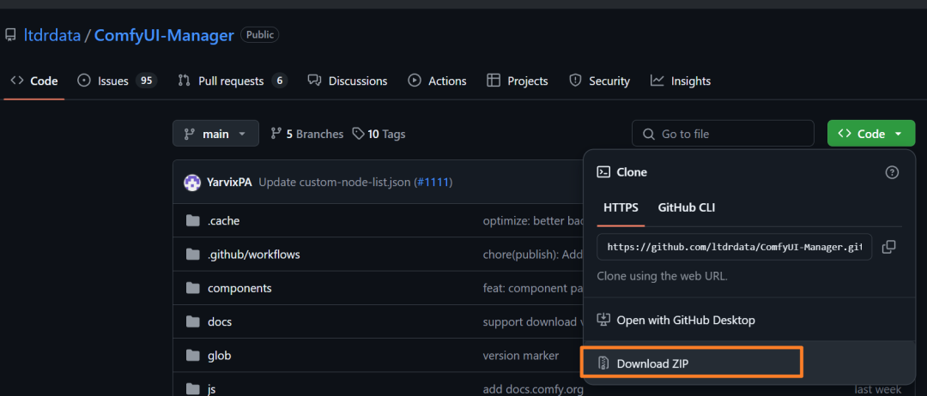The height and width of the screenshot is (396, 927).
Task: Open the glob folder
Action: pyautogui.click(x=220, y=356)
